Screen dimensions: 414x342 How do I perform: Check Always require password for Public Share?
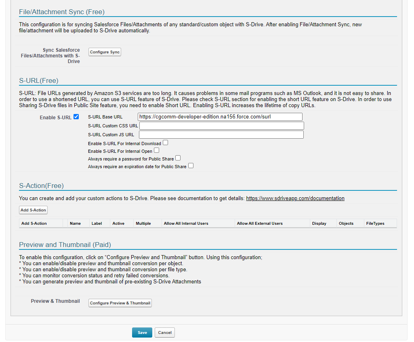point(178,158)
